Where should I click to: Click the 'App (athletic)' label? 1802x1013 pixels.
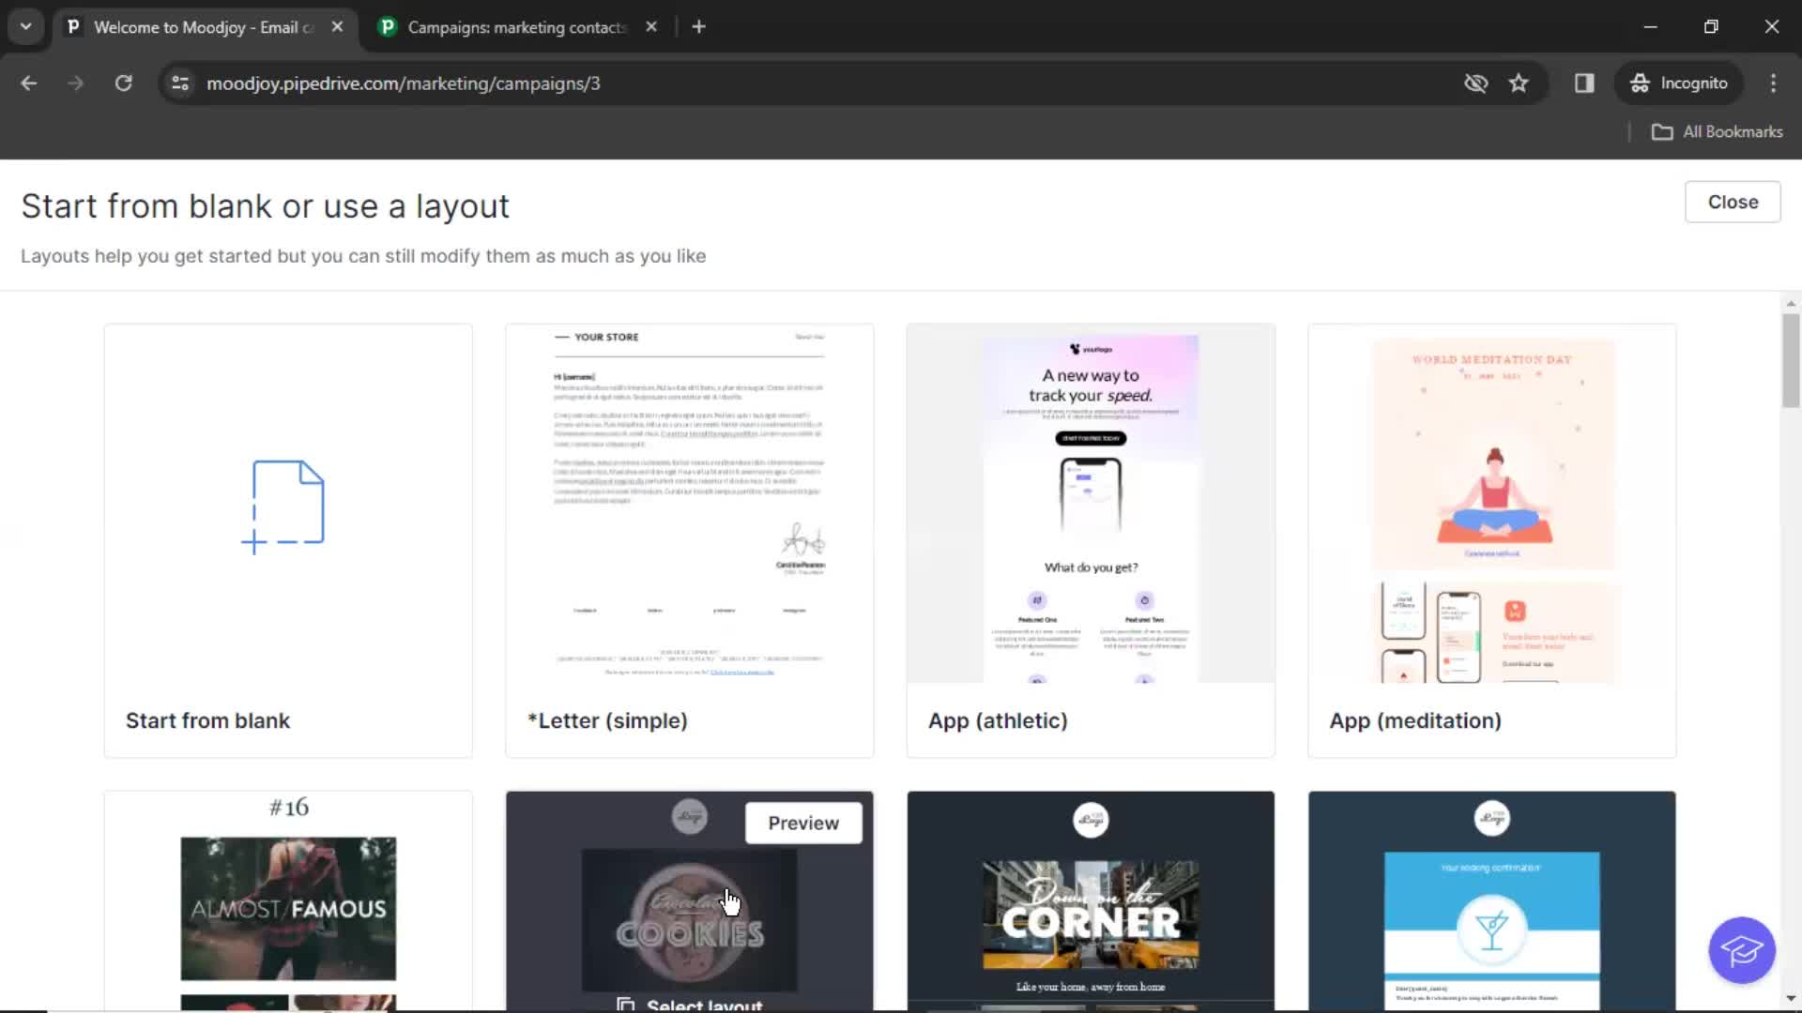998,721
